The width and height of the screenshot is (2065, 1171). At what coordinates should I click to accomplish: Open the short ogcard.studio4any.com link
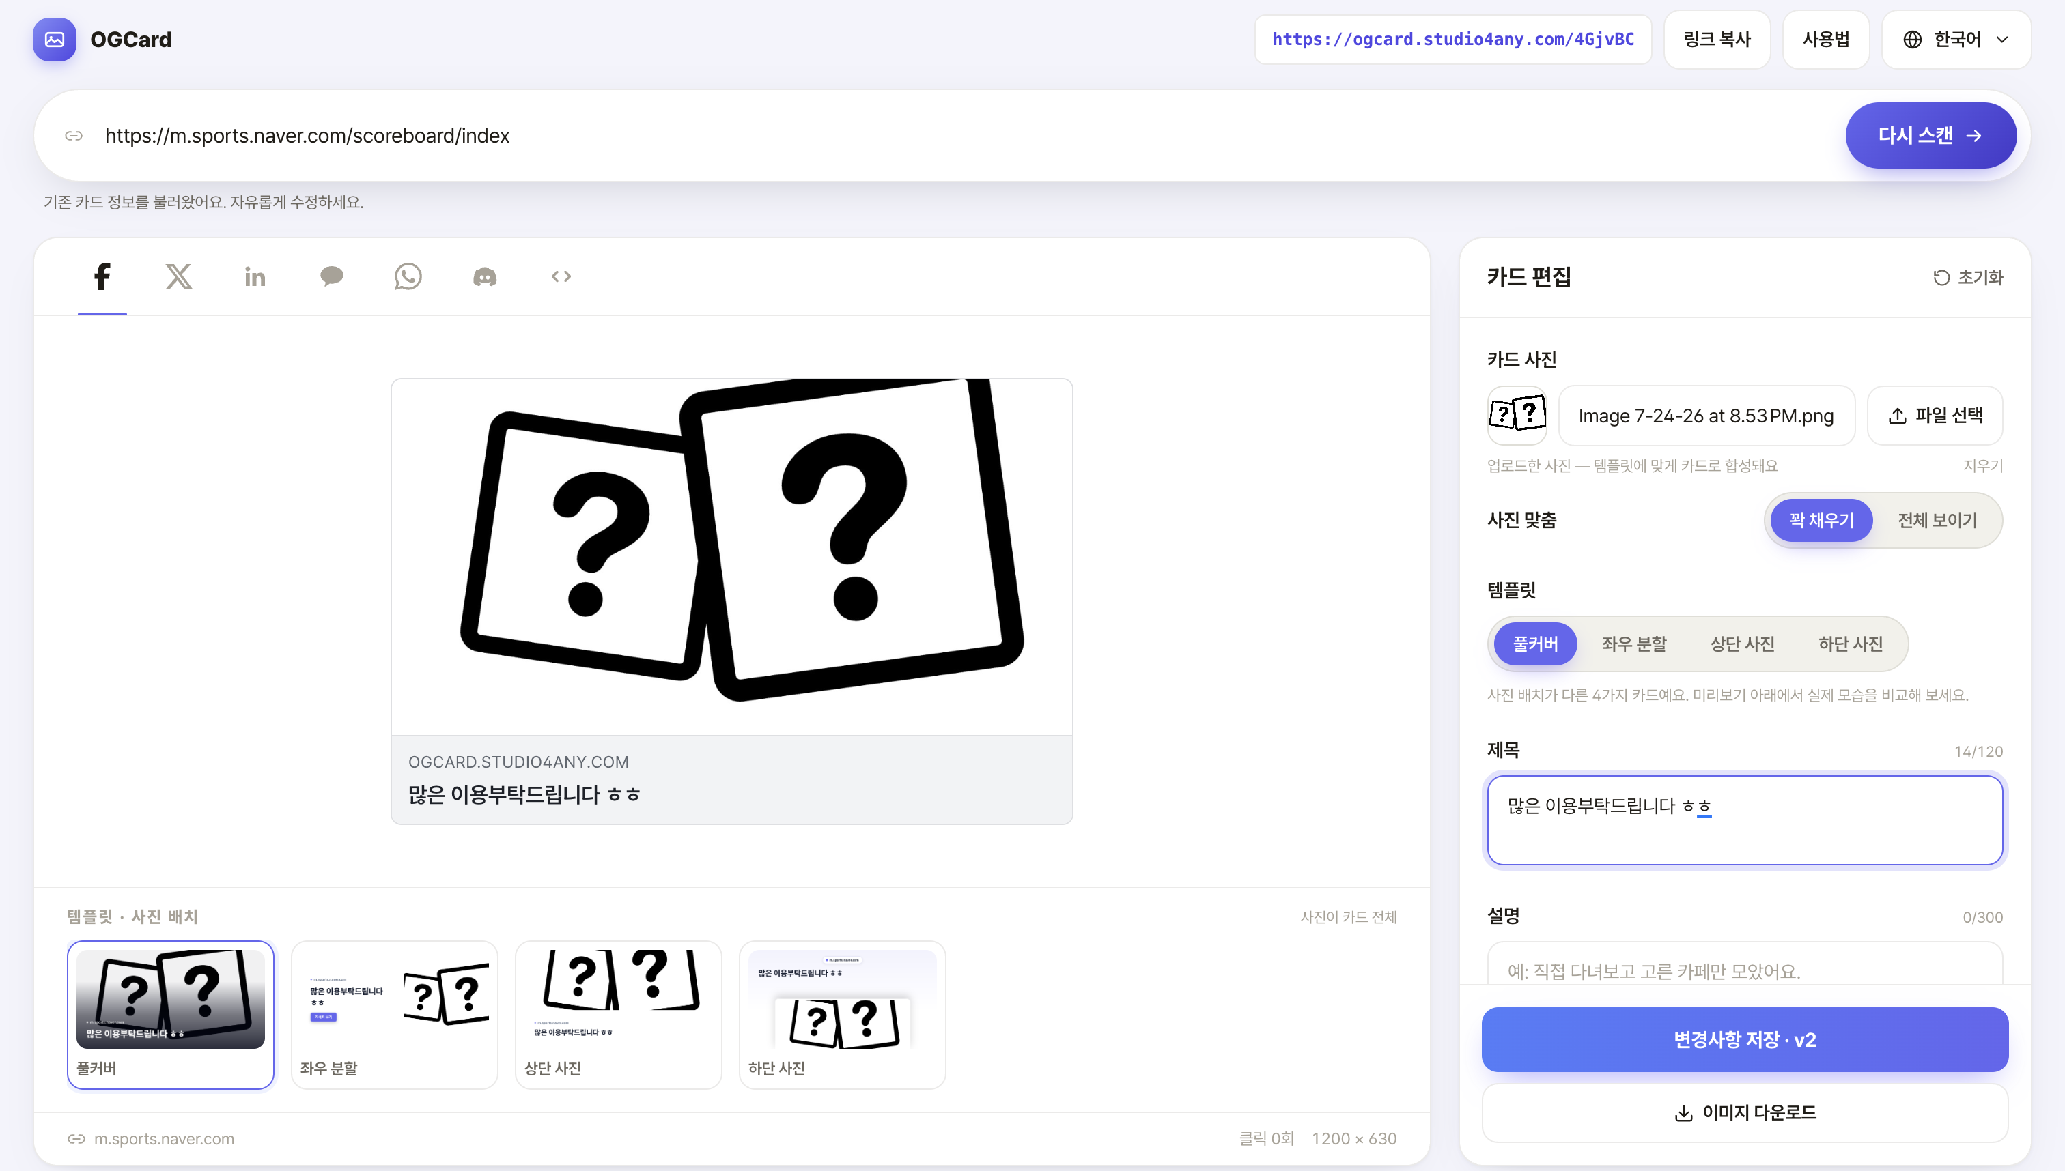click(x=1452, y=40)
